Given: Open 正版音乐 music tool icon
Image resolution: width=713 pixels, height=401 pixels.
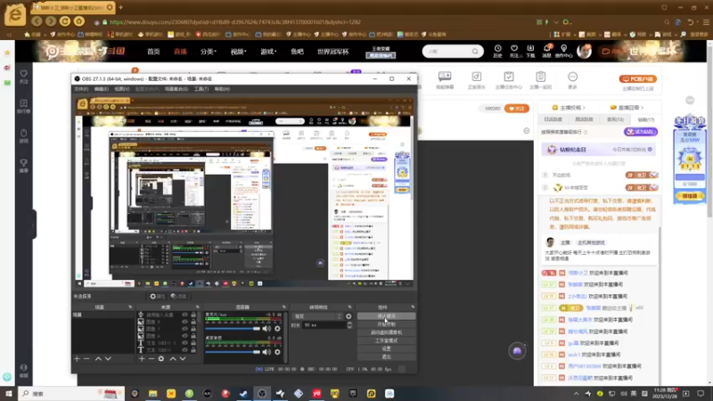Looking at the screenshot, I should pyautogui.click(x=476, y=80).
